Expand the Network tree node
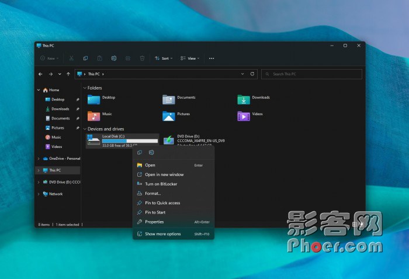409x279 pixels. pyautogui.click(x=39, y=194)
